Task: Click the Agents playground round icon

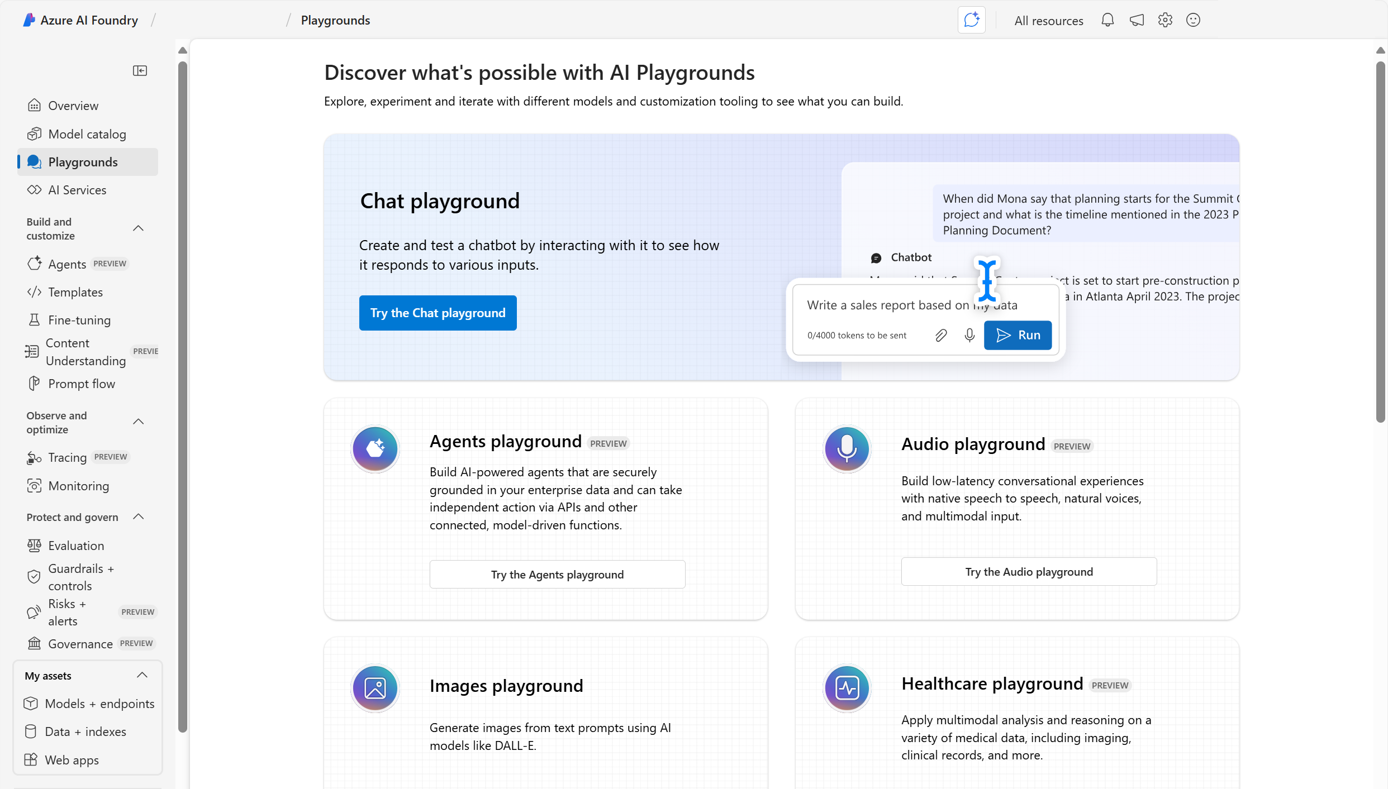Action: (x=375, y=448)
